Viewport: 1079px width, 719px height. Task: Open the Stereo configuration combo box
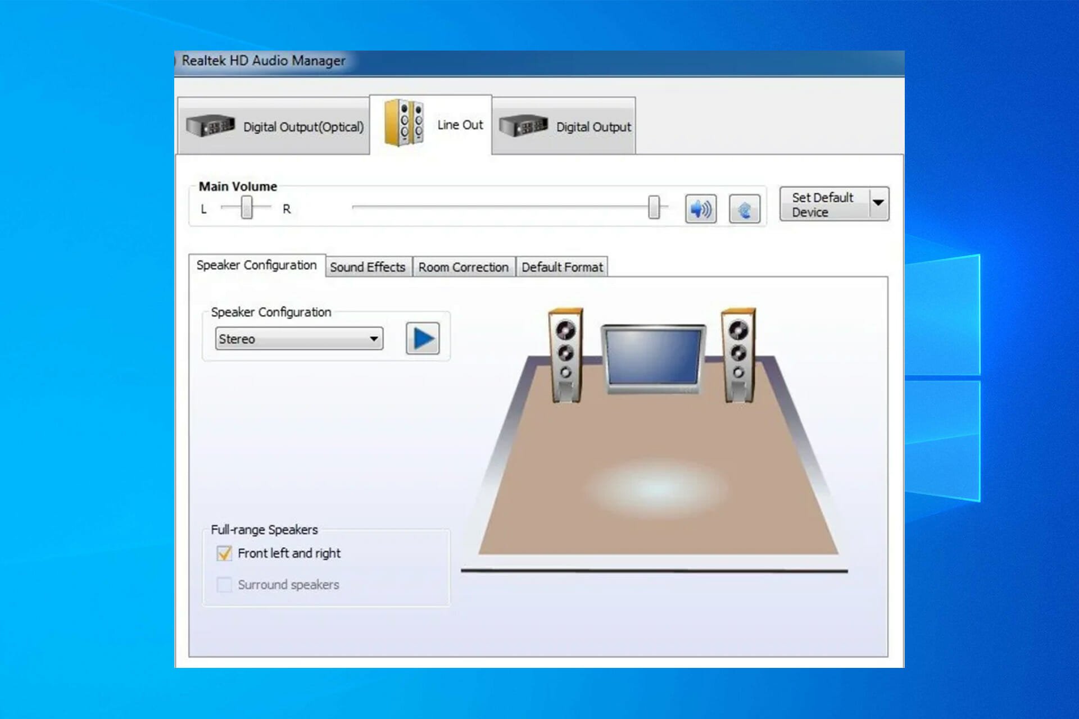point(370,338)
